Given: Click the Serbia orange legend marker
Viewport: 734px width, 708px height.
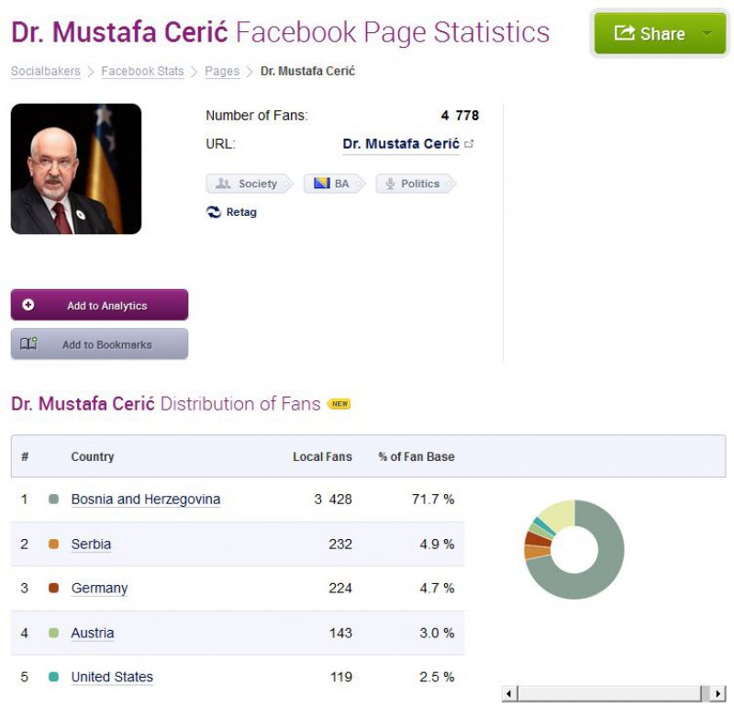Looking at the screenshot, I should point(55,544).
